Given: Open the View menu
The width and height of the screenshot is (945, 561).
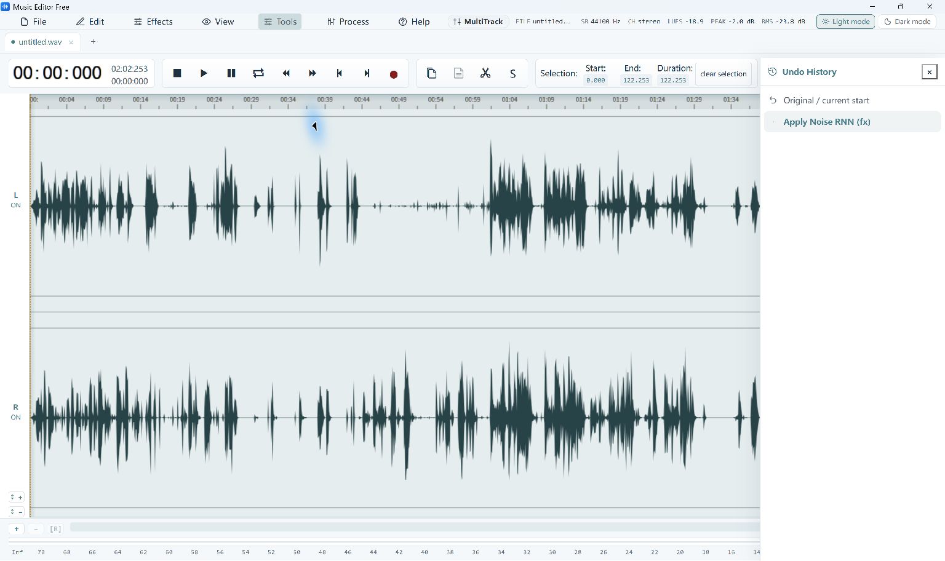Looking at the screenshot, I should click(x=218, y=22).
